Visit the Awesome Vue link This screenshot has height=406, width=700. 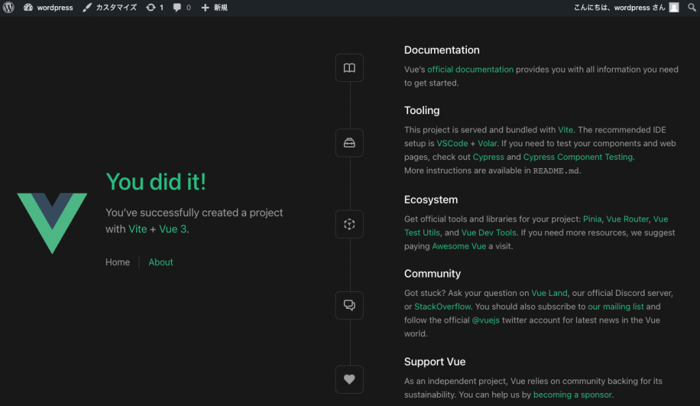(459, 246)
